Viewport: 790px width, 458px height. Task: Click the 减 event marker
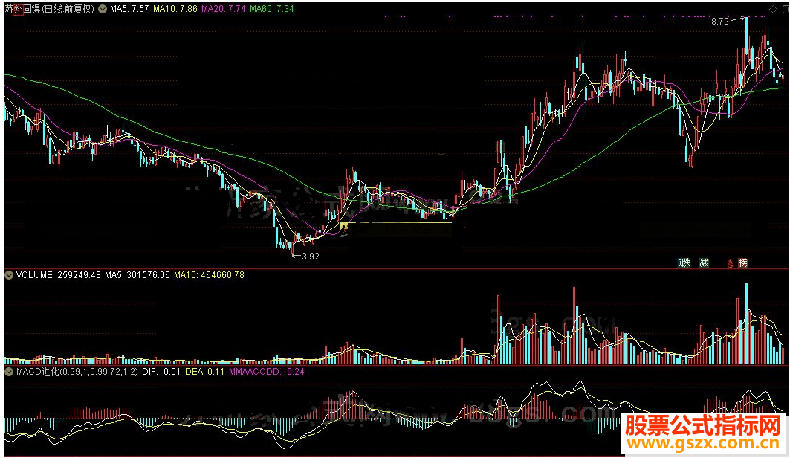[704, 262]
